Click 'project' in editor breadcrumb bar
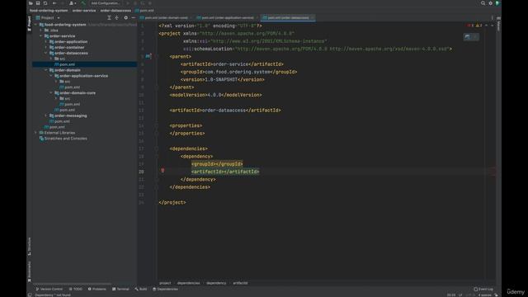Screen dimensions: 528x297 point(165,283)
